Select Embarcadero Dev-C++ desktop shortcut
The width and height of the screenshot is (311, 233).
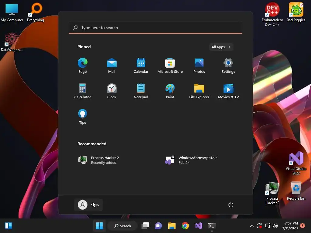[272, 14]
